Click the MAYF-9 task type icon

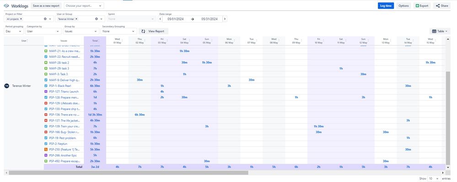[x=46, y=80]
